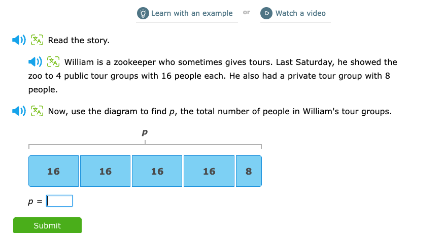
Task: Click the lightbulb icon beside Learn with an example
Action: pyautogui.click(x=143, y=13)
